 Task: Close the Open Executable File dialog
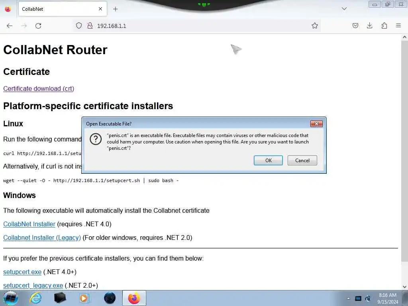(x=316, y=124)
